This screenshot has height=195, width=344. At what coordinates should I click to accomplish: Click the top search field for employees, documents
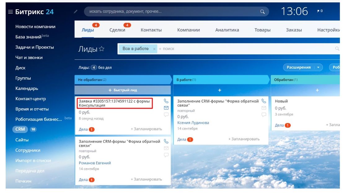click(176, 12)
